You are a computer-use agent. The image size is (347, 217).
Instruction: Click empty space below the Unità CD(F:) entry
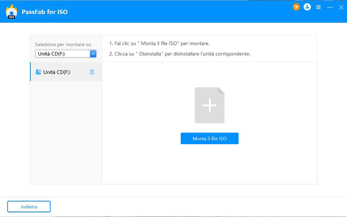[x=66, y=130]
